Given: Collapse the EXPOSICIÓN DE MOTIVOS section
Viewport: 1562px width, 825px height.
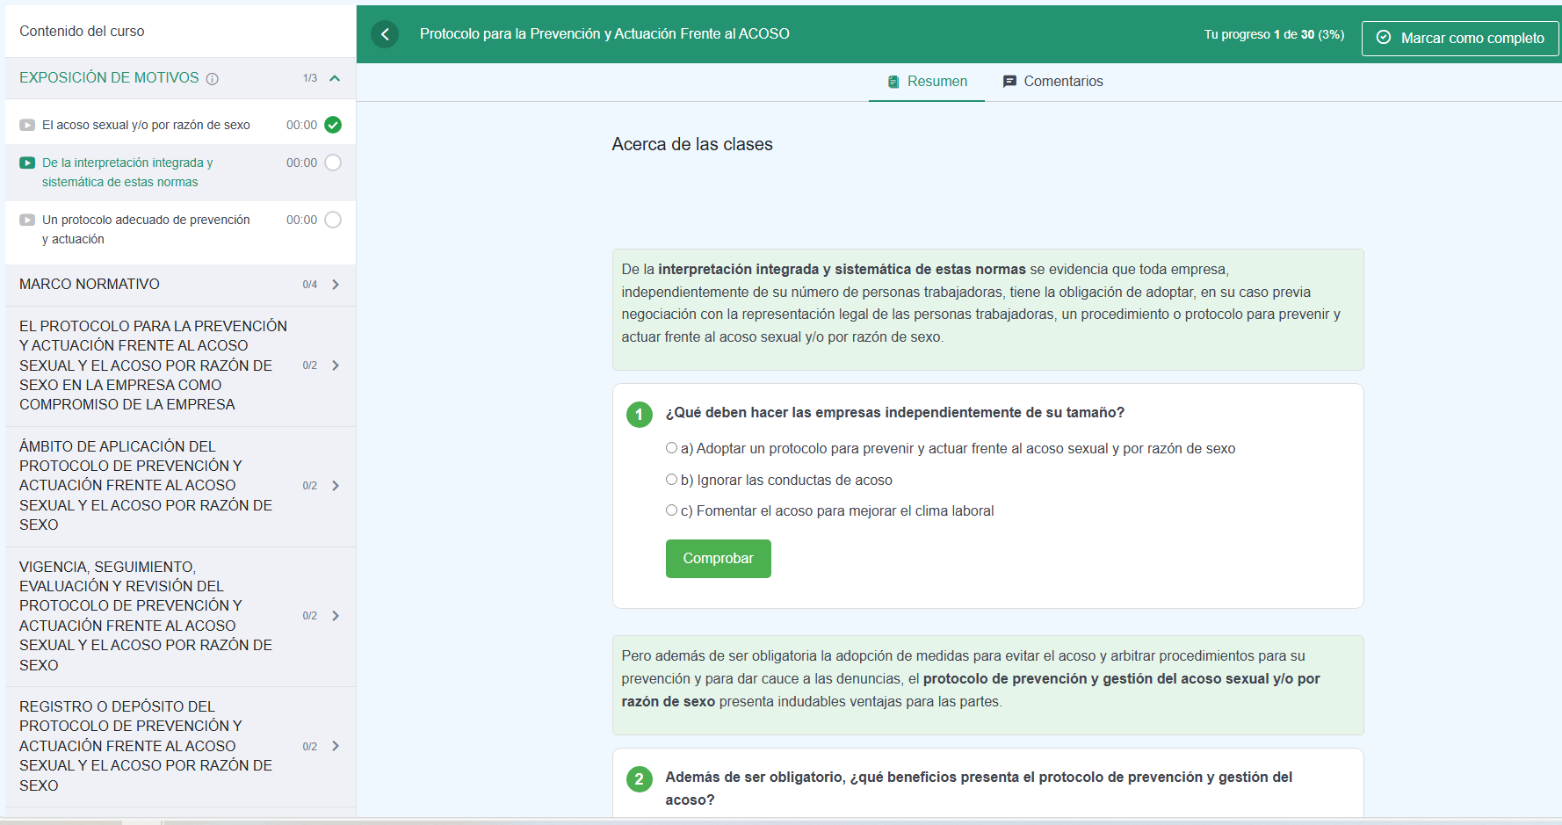Looking at the screenshot, I should point(335,78).
